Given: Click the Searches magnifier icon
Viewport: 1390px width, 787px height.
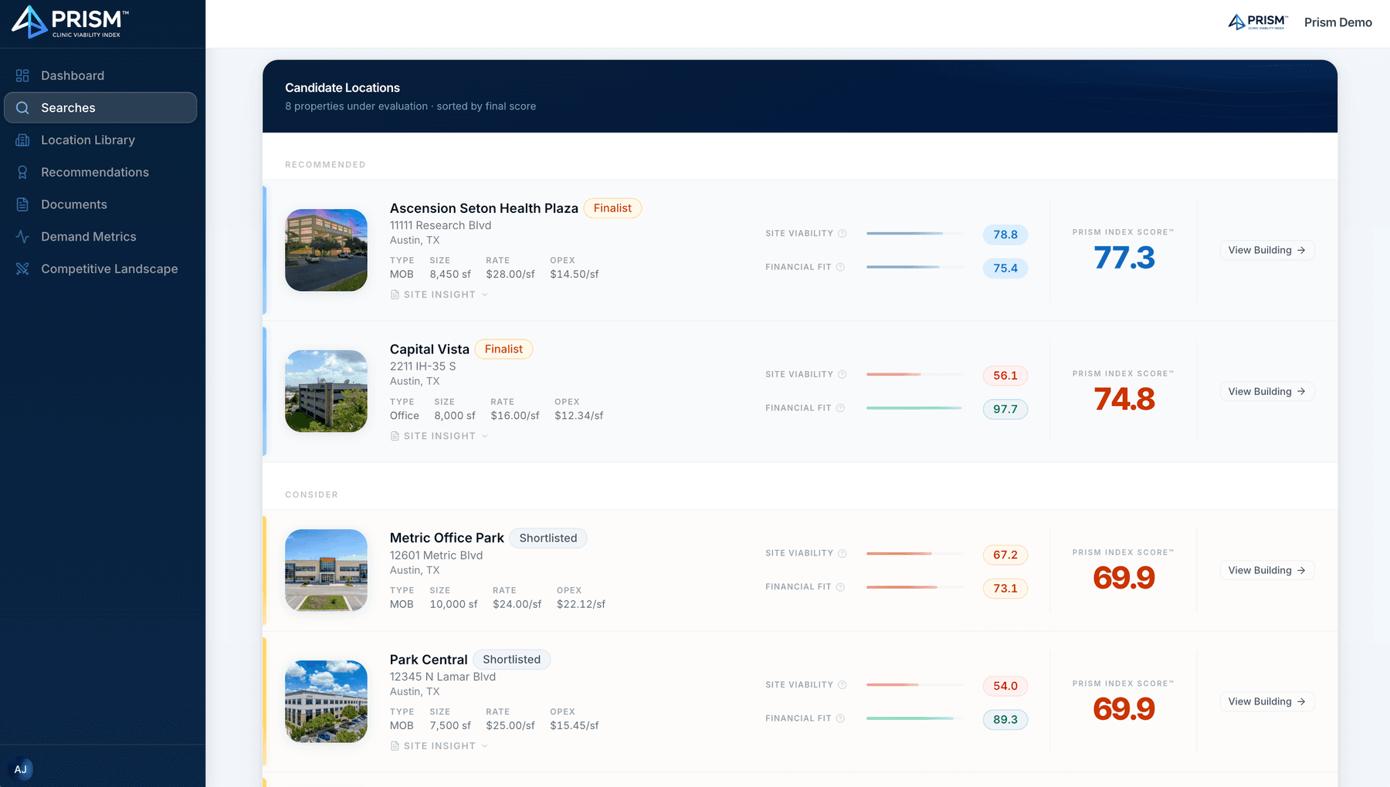Looking at the screenshot, I should pyautogui.click(x=22, y=108).
